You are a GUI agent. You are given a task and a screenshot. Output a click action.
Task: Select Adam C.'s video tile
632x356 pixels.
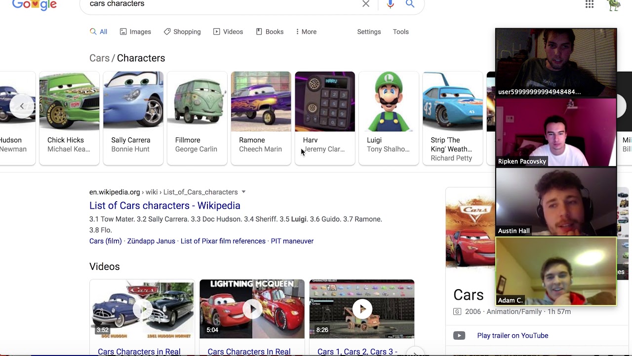tap(556, 271)
